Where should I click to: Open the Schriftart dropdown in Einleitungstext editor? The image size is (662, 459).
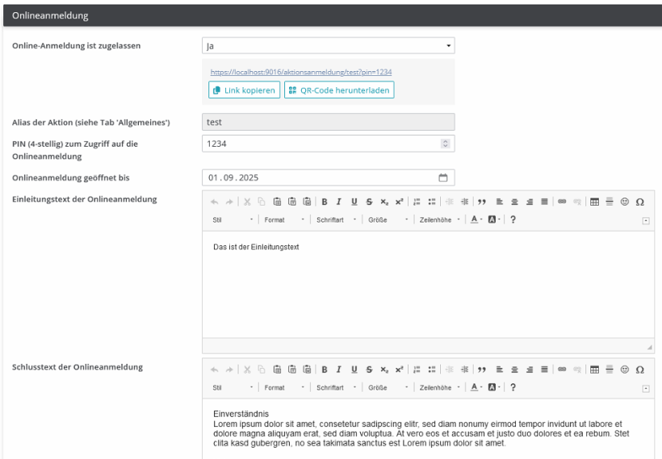click(336, 219)
